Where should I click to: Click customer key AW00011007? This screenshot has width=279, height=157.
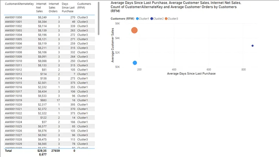coord(14,48)
